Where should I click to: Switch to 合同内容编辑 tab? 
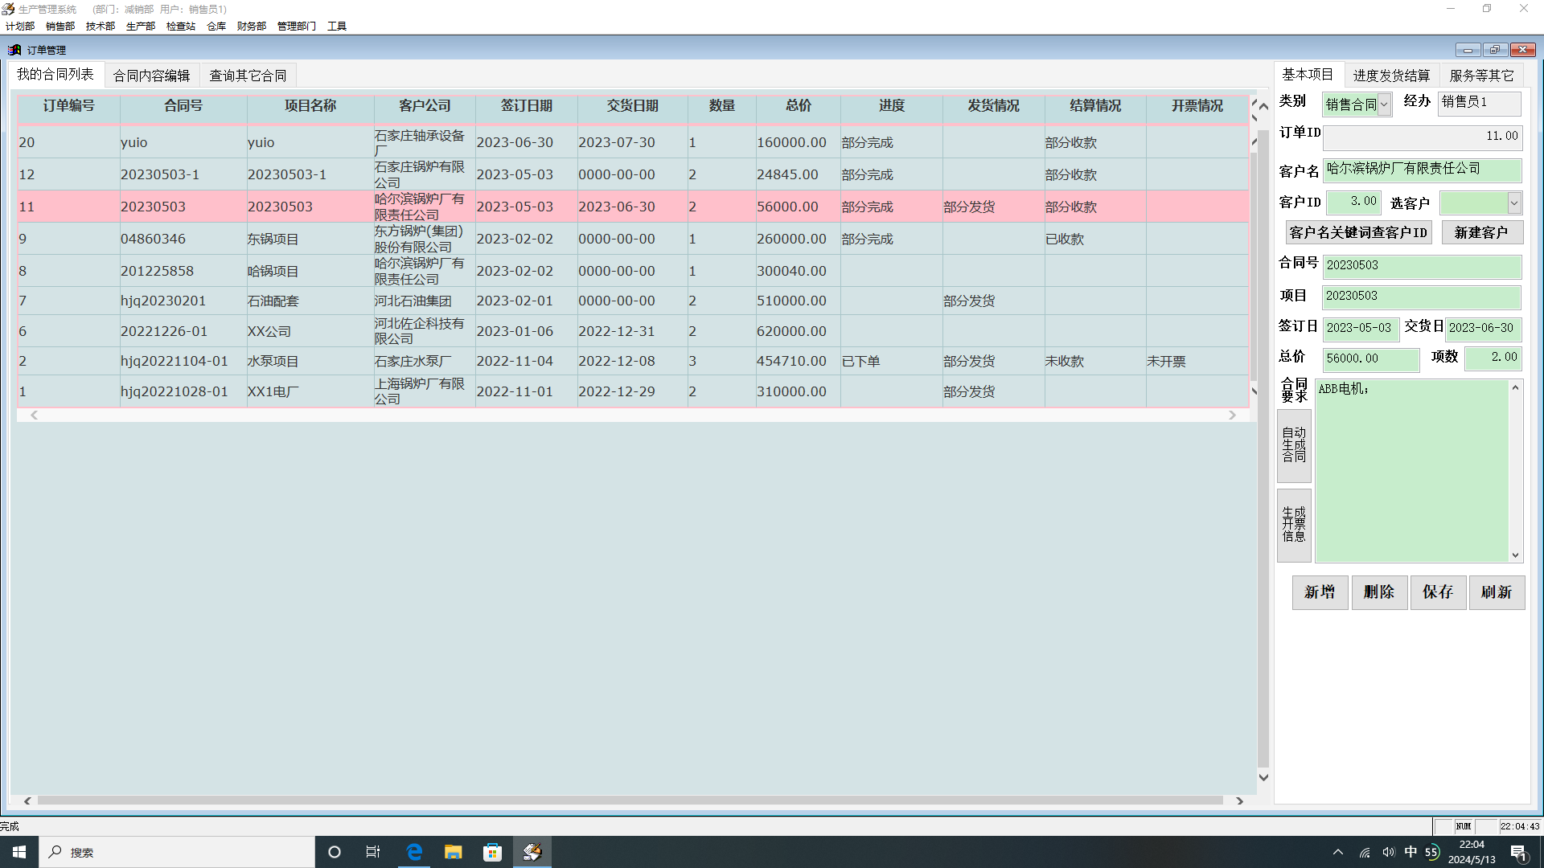pyautogui.click(x=152, y=76)
